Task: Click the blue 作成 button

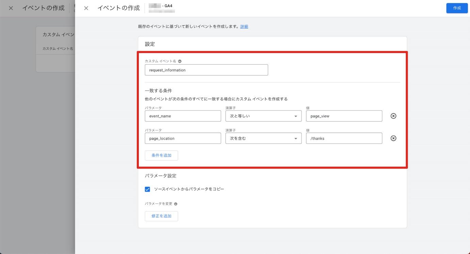Action: pos(457,8)
